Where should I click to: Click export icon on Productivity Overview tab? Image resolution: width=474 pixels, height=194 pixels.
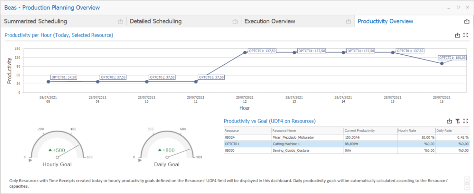467,22
